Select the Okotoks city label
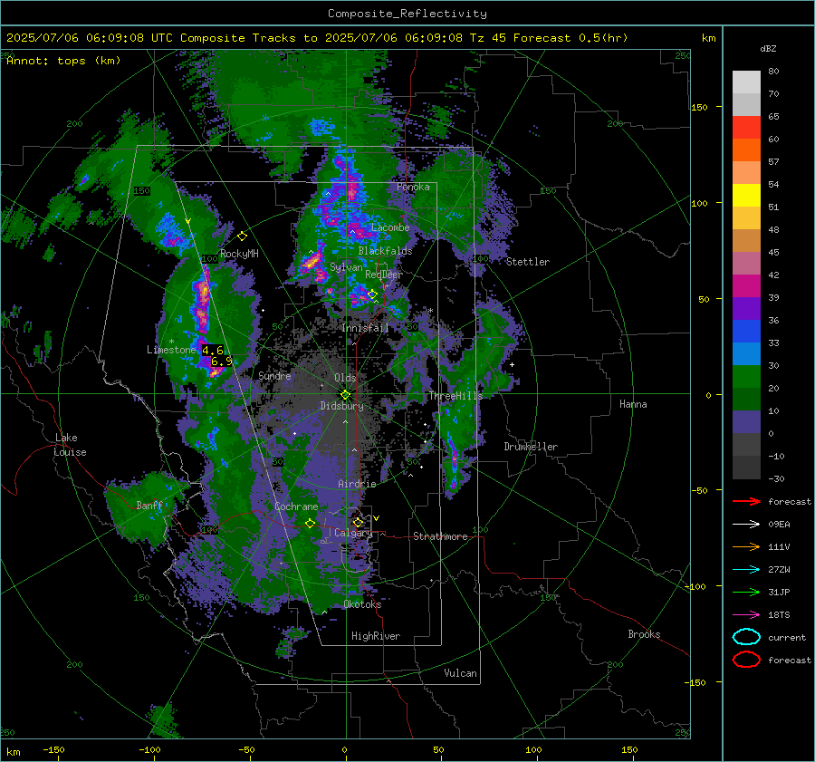Image resolution: width=815 pixels, height=762 pixels. [362, 604]
